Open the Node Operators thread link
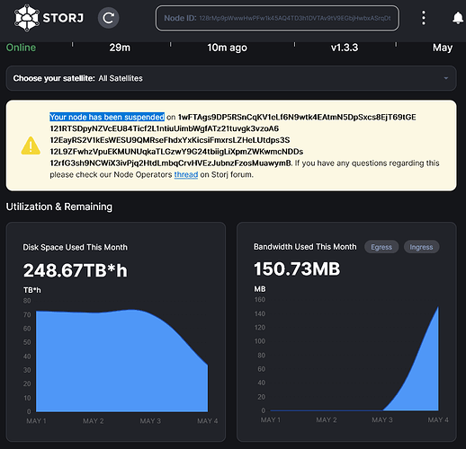466x449 pixels. click(186, 174)
